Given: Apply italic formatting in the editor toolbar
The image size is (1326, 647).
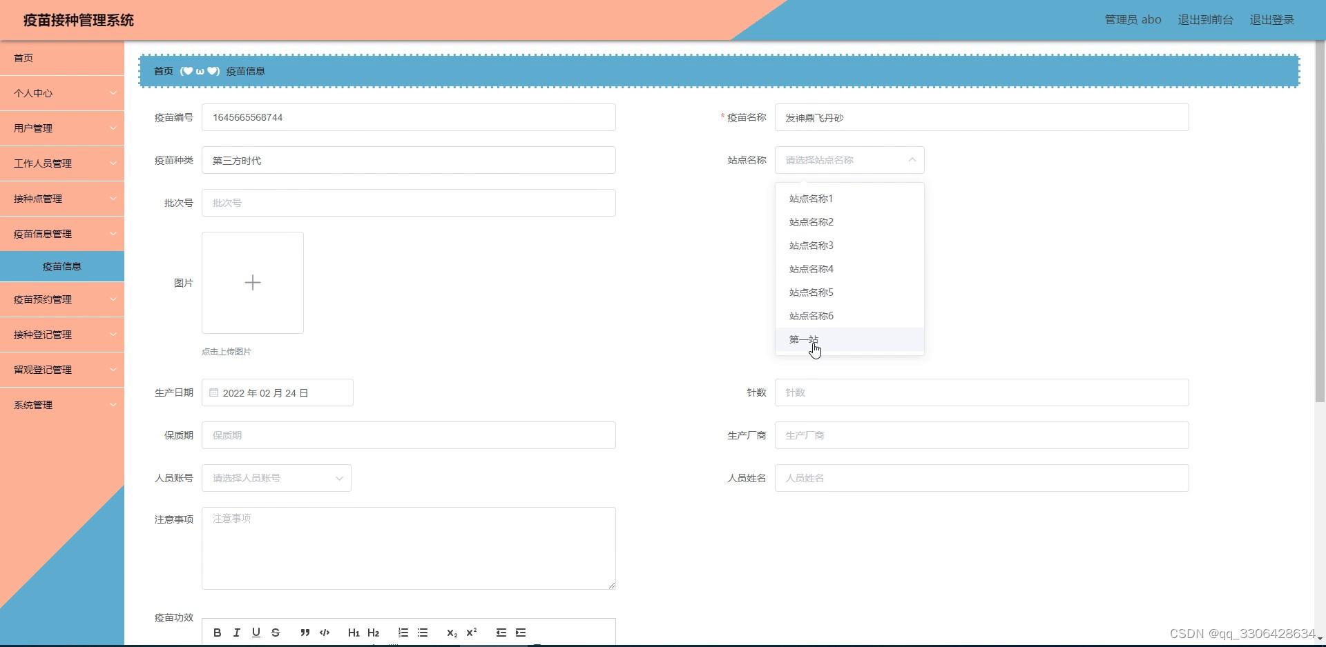Looking at the screenshot, I should 237,633.
